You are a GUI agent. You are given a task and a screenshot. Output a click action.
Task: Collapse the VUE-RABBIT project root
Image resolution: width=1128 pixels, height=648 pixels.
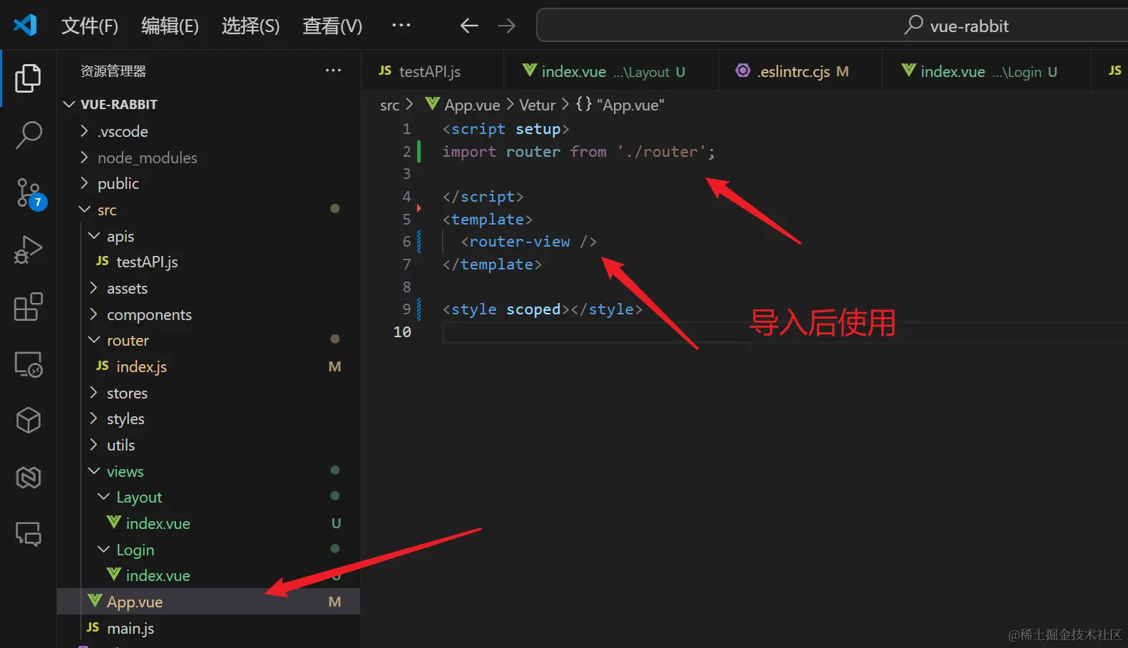(208, 104)
